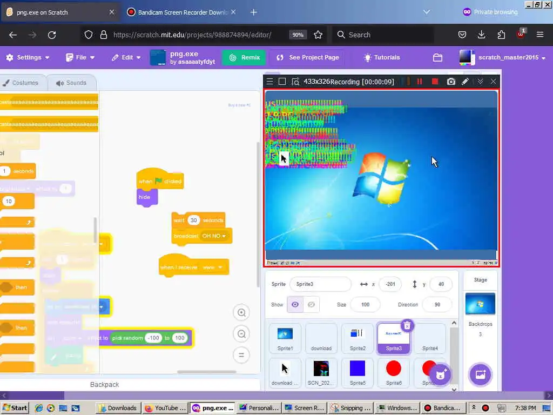Zoom in on the Scratch workspace
Screen dimensions: 553x415
[x=241, y=313]
